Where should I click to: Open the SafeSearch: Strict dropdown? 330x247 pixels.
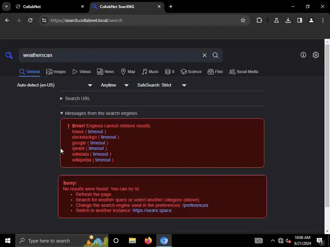click(162, 85)
